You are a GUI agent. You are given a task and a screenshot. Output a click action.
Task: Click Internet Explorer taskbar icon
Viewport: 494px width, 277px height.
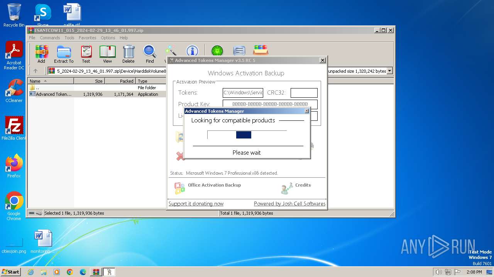pos(30,272)
